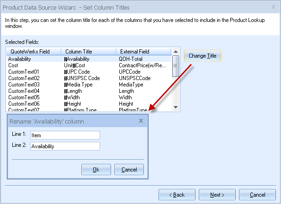Sort by QuoteWerks Field column header
Image resolution: width=281 pixels, height=204 pixels.
click(x=33, y=52)
